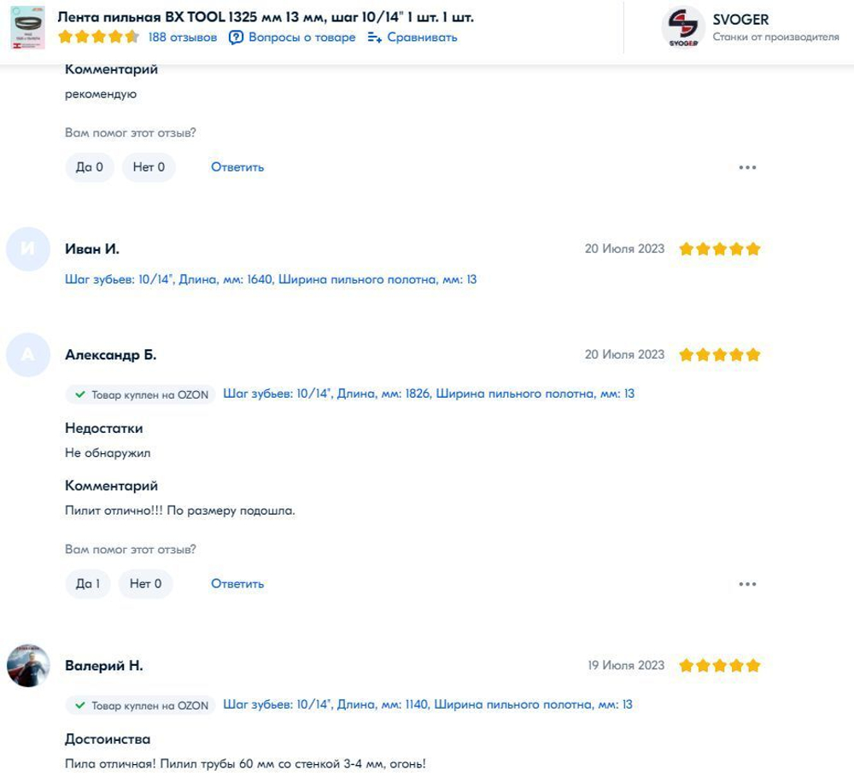Click the SVOGER seller logo
Viewport: 854px width, 782px height.
(x=682, y=28)
